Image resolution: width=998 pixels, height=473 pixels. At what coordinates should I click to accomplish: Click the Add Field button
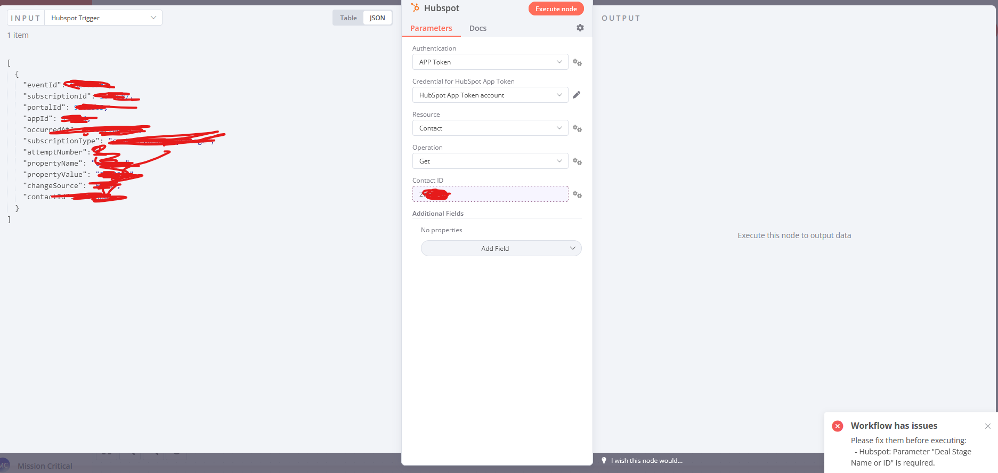(501, 249)
